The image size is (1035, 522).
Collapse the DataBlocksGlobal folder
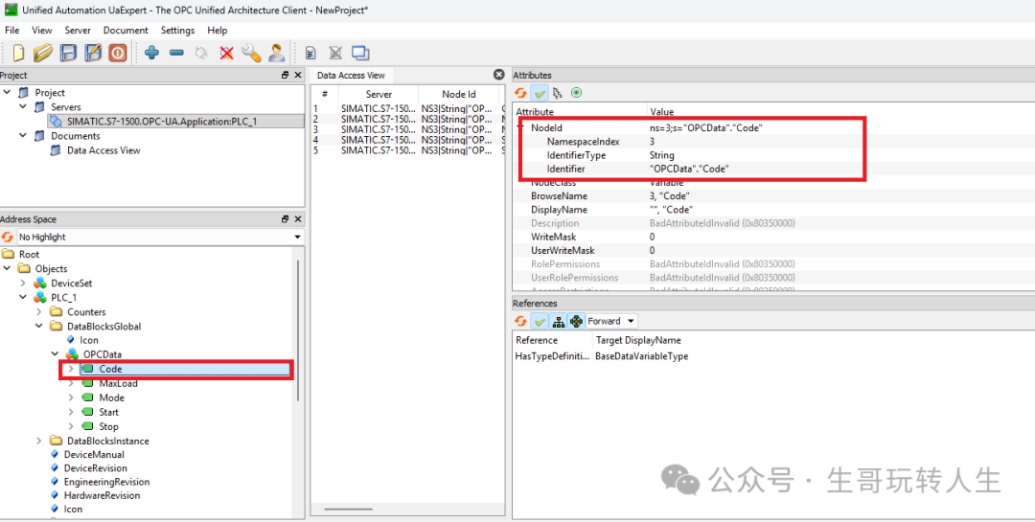tap(39, 326)
